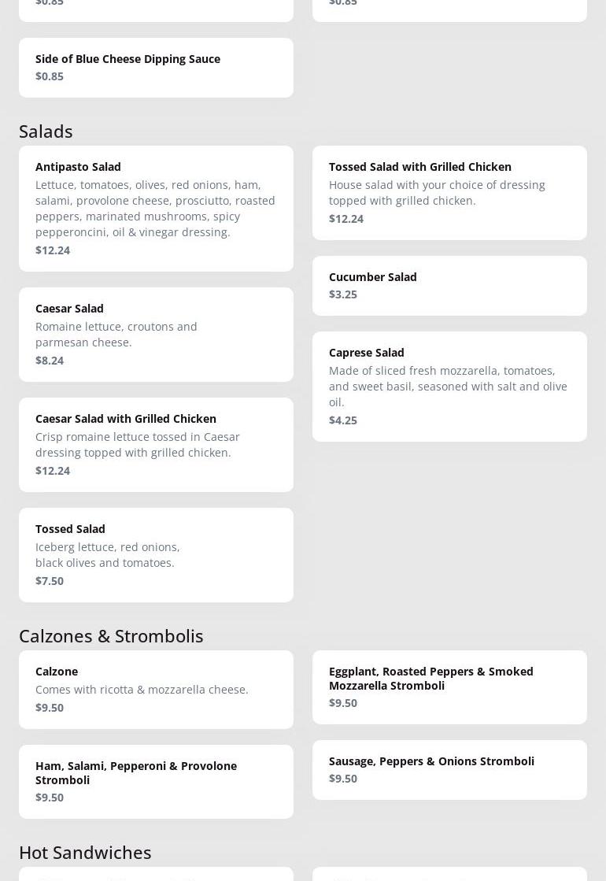This screenshot has height=881, width=606.
Task: Select Sausage, Peppers & Onions Stromboli
Action: click(x=431, y=761)
